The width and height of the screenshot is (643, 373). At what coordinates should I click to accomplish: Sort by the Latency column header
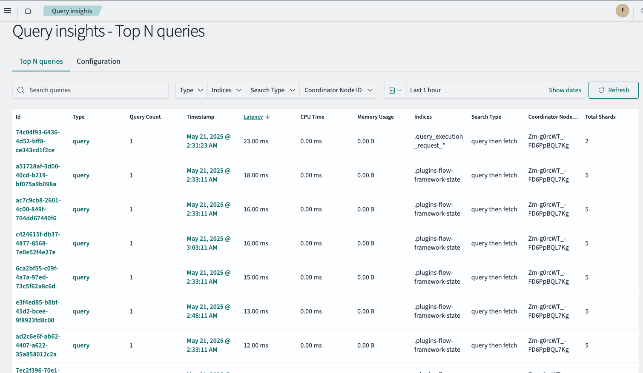point(253,117)
